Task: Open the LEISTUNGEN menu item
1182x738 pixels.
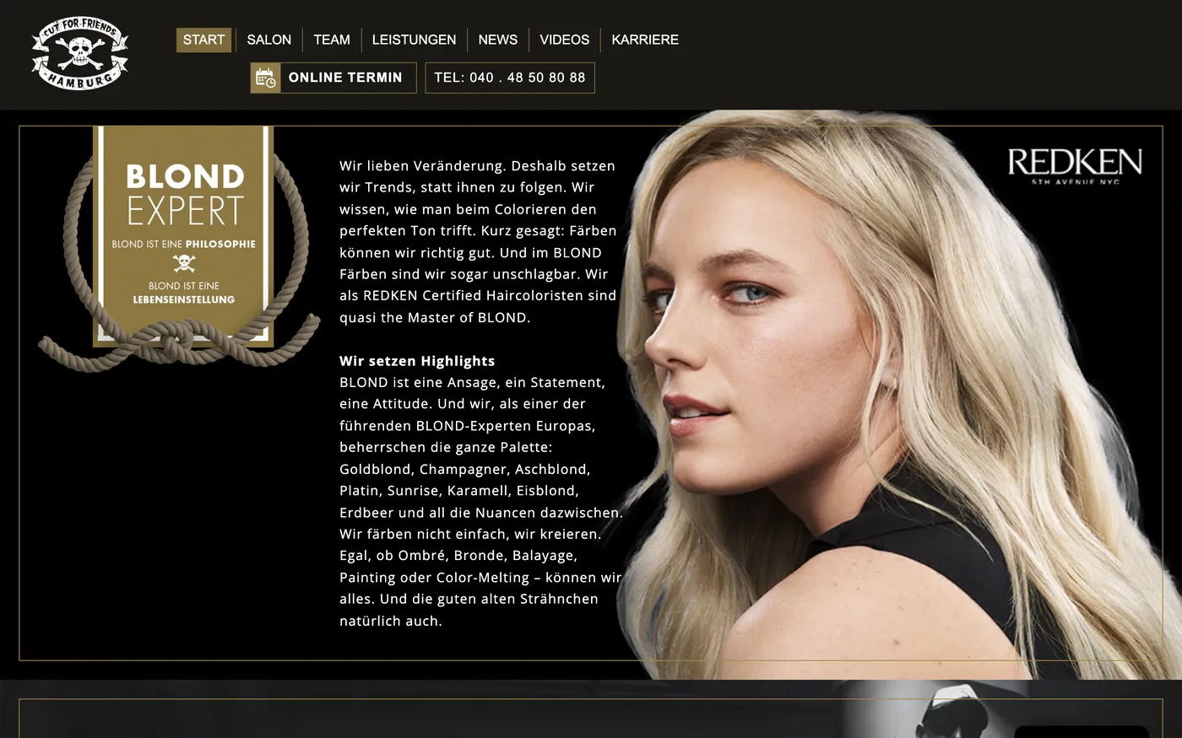Action: click(414, 40)
